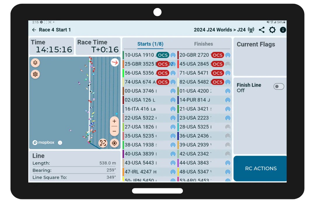
Task: Tap the OCS badge for 10-USA 1910
Action: (x=163, y=55)
